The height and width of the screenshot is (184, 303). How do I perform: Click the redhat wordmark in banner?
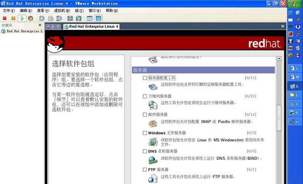264,43
